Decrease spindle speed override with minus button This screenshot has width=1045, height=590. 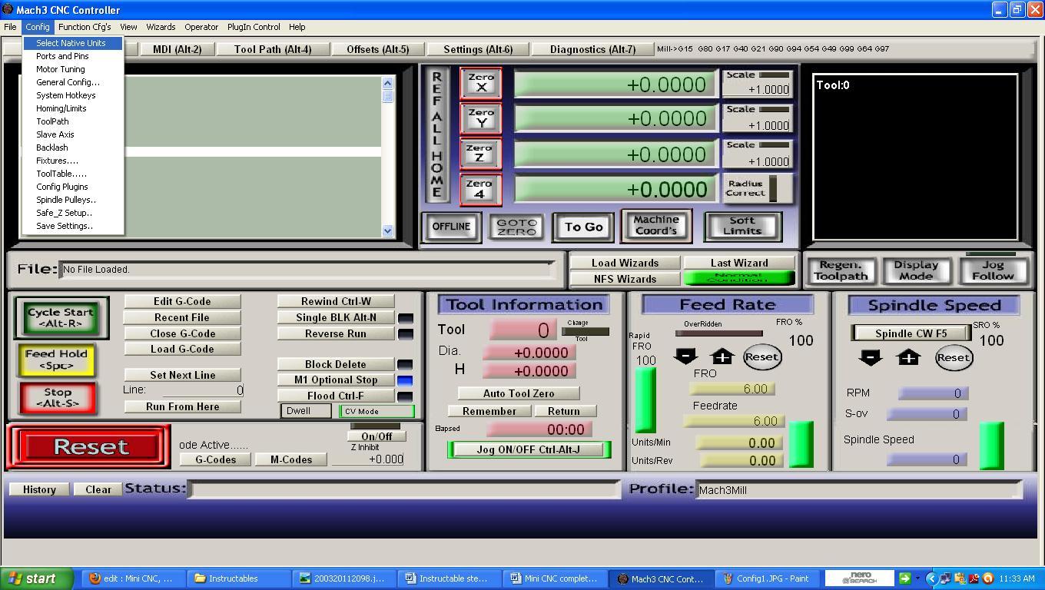click(870, 357)
